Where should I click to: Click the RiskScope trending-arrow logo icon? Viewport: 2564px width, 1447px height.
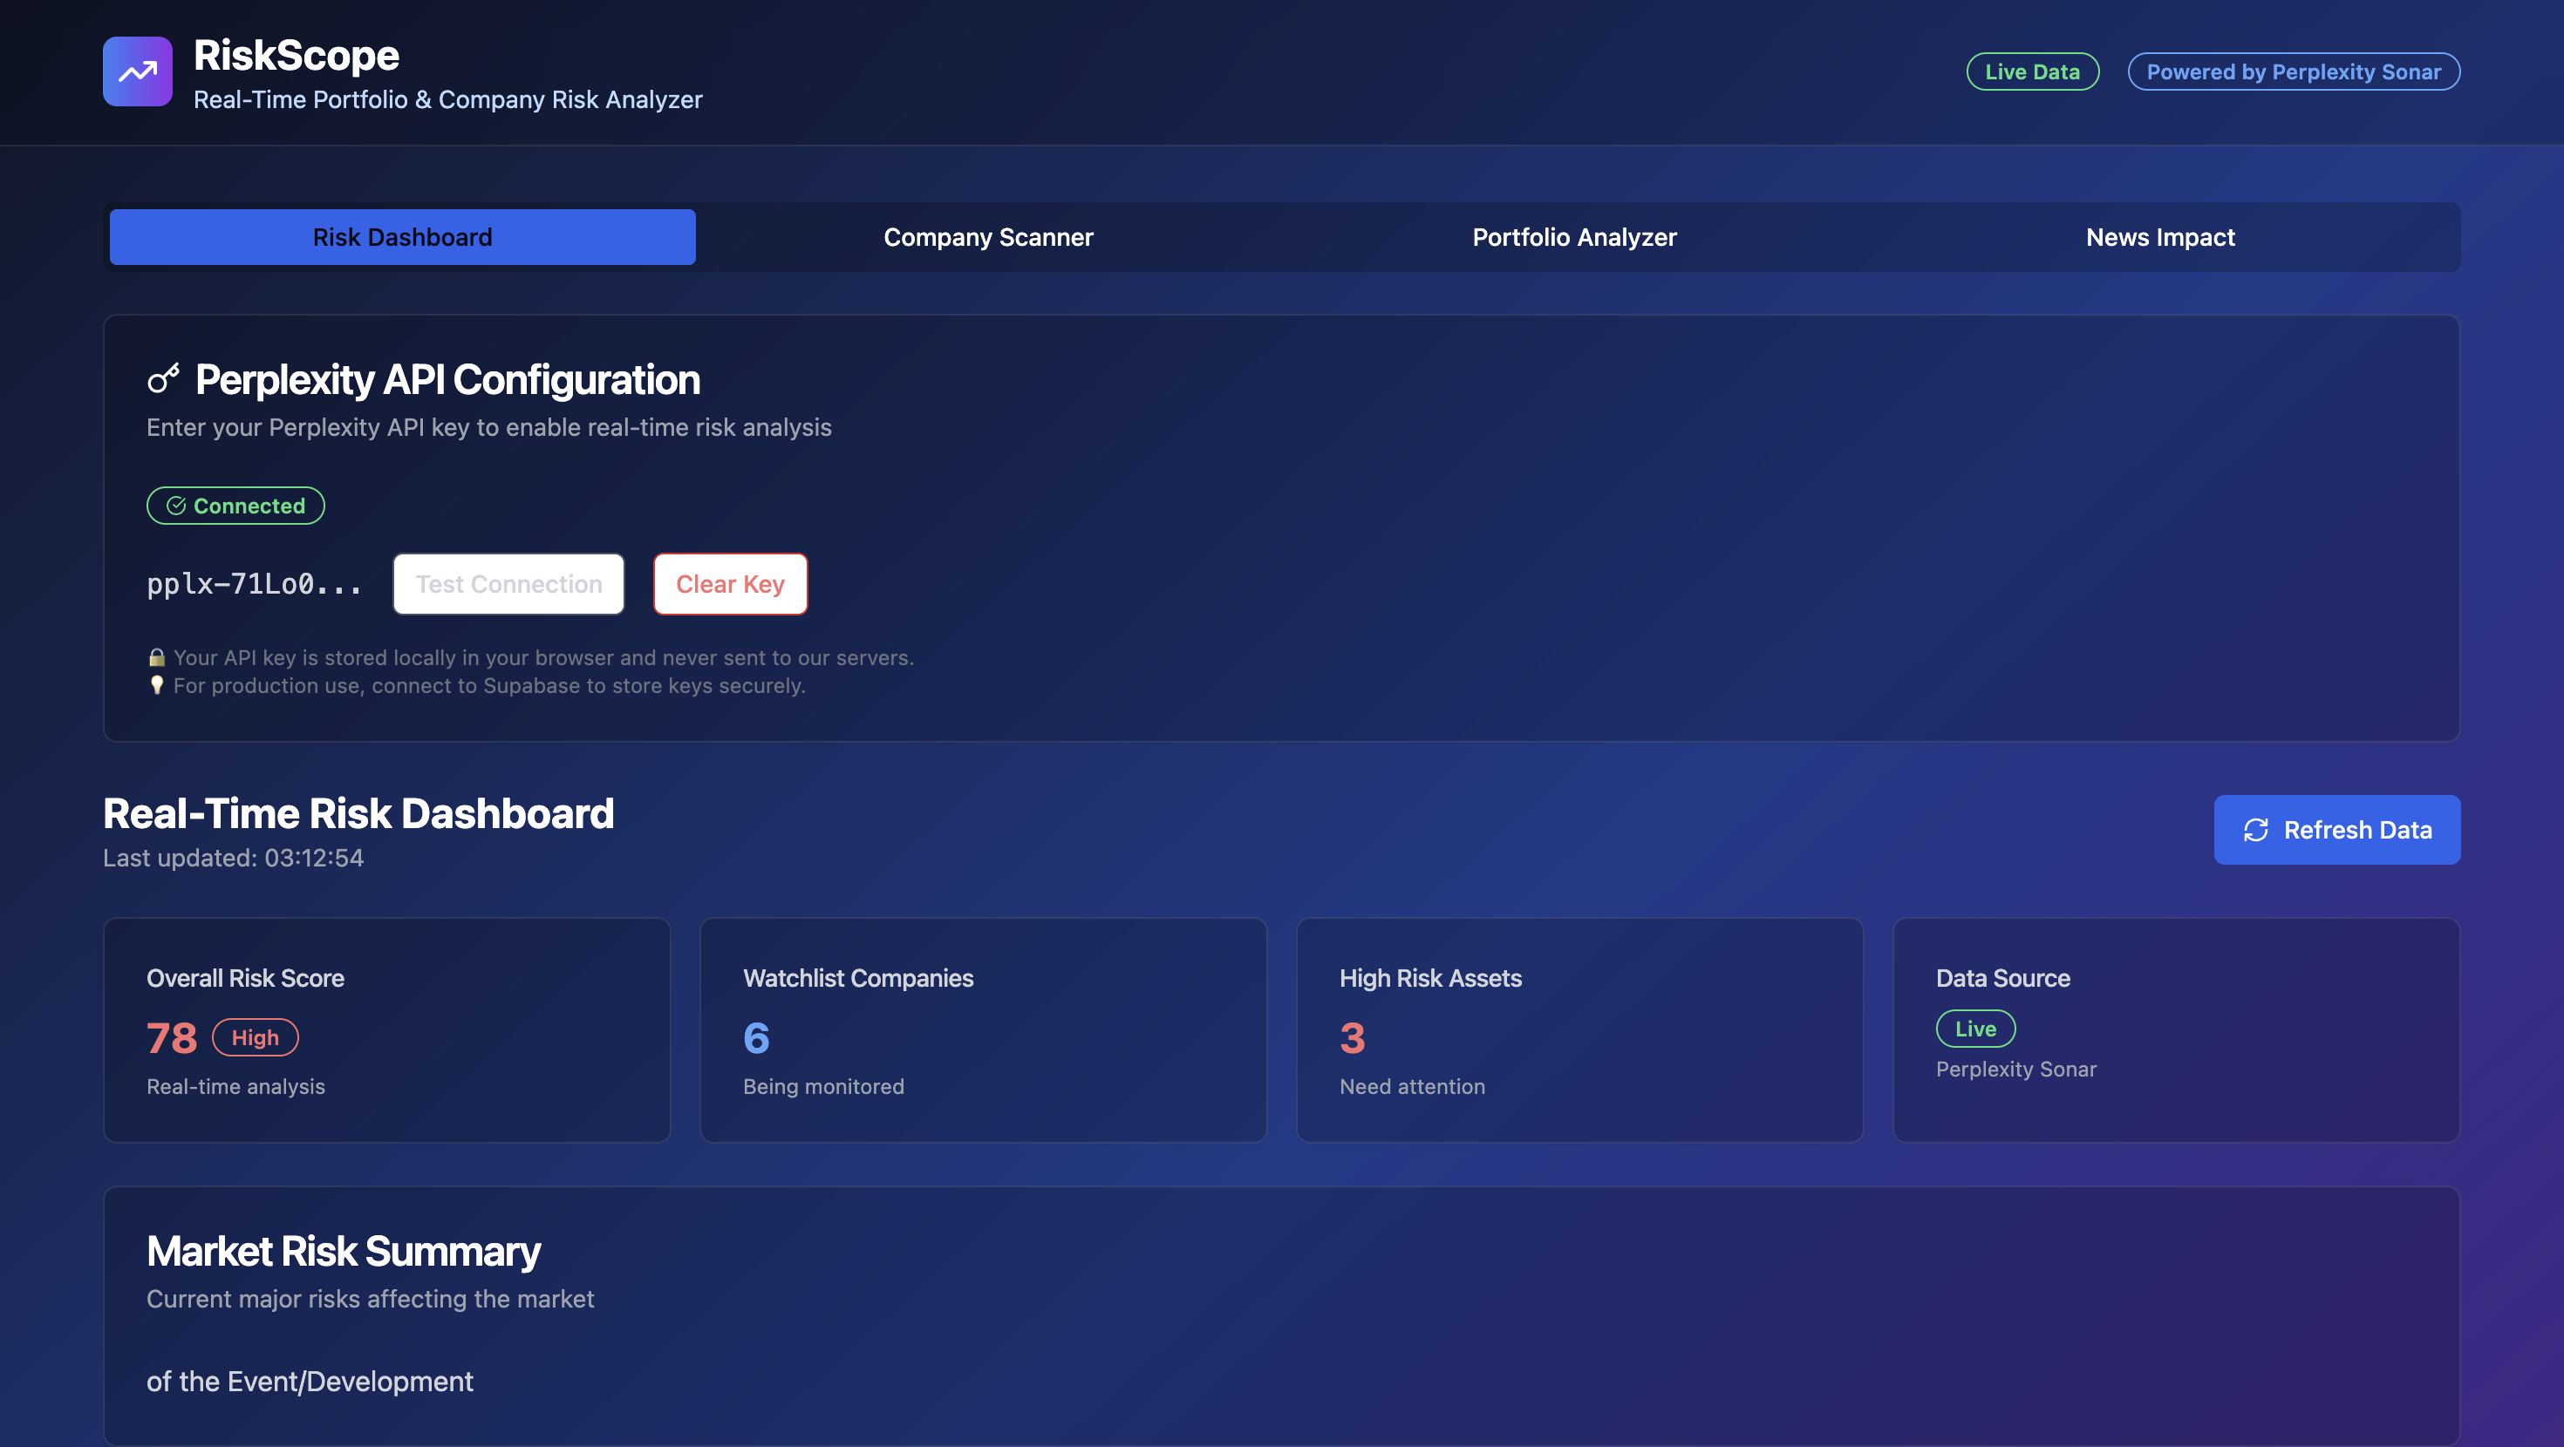point(138,71)
